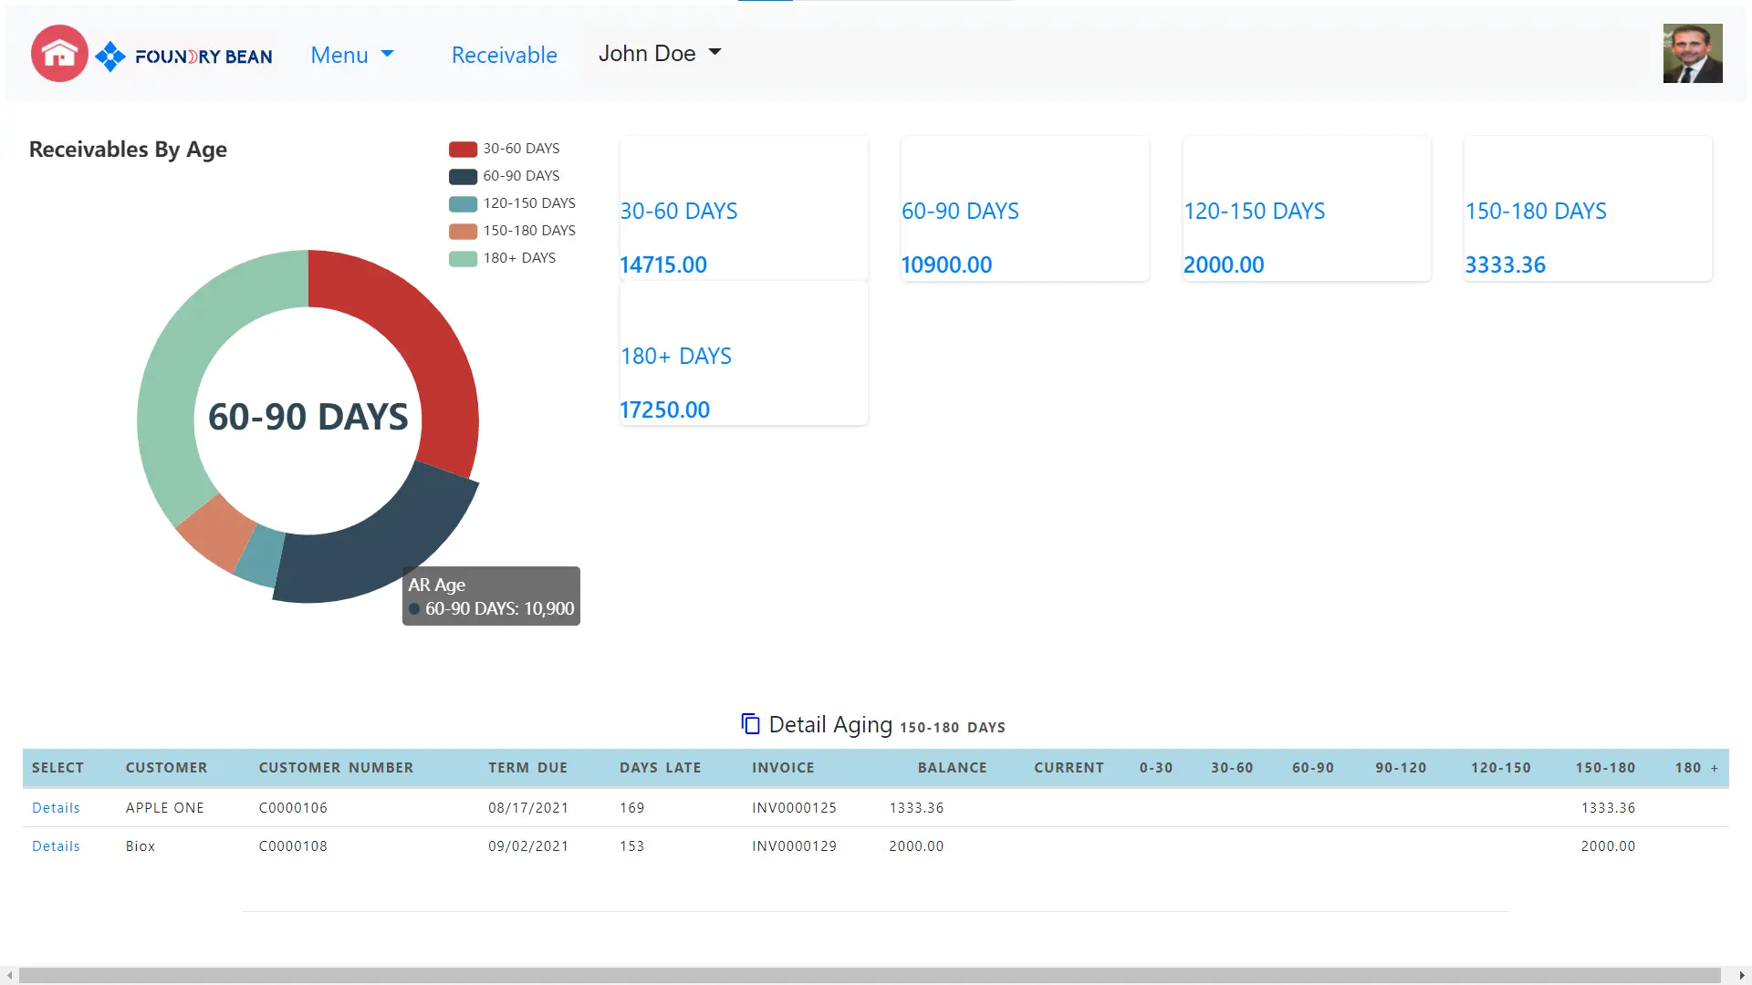Click the 2000.00 card amount
1752x985 pixels.
pos(1224,264)
